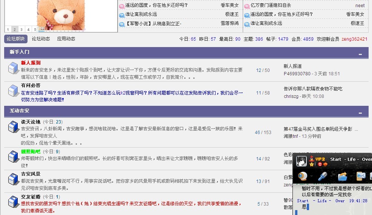Image resolution: width=372 pixels, height=215 pixels.
Task: Open the 互动吉安 category heading
Action: coord(20,111)
